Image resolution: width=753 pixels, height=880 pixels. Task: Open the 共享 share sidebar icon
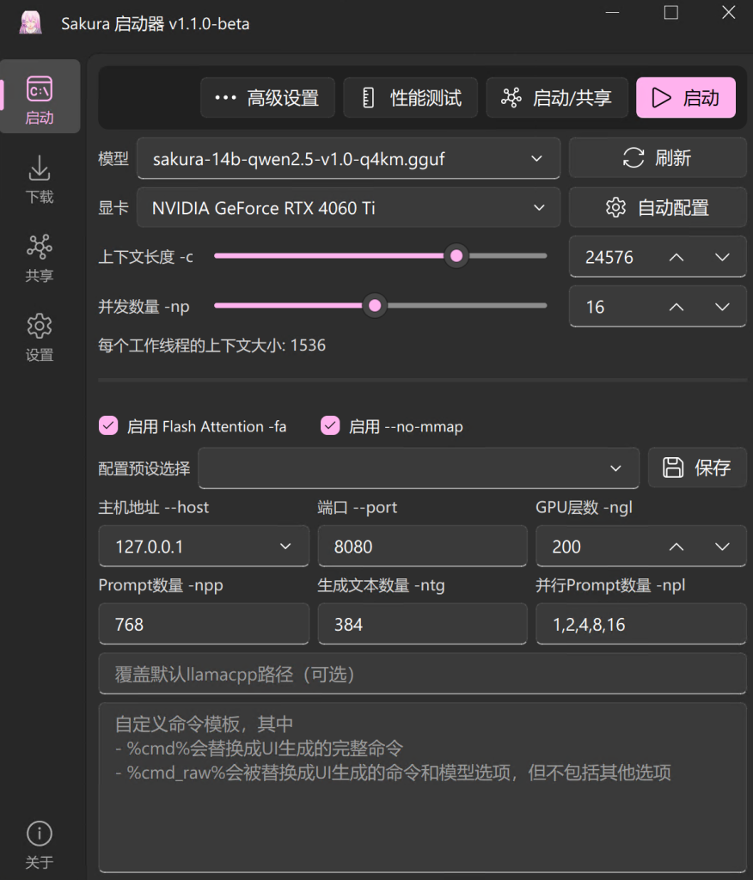(40, 258)
